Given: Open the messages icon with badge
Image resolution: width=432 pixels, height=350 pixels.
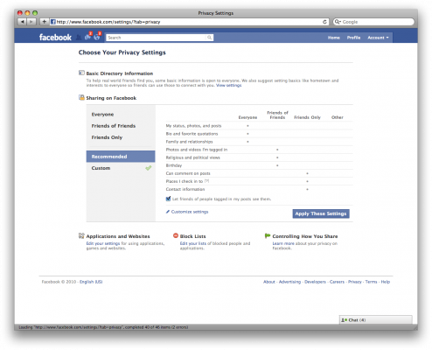Looking at the screenshot, I should click(87, 37).
